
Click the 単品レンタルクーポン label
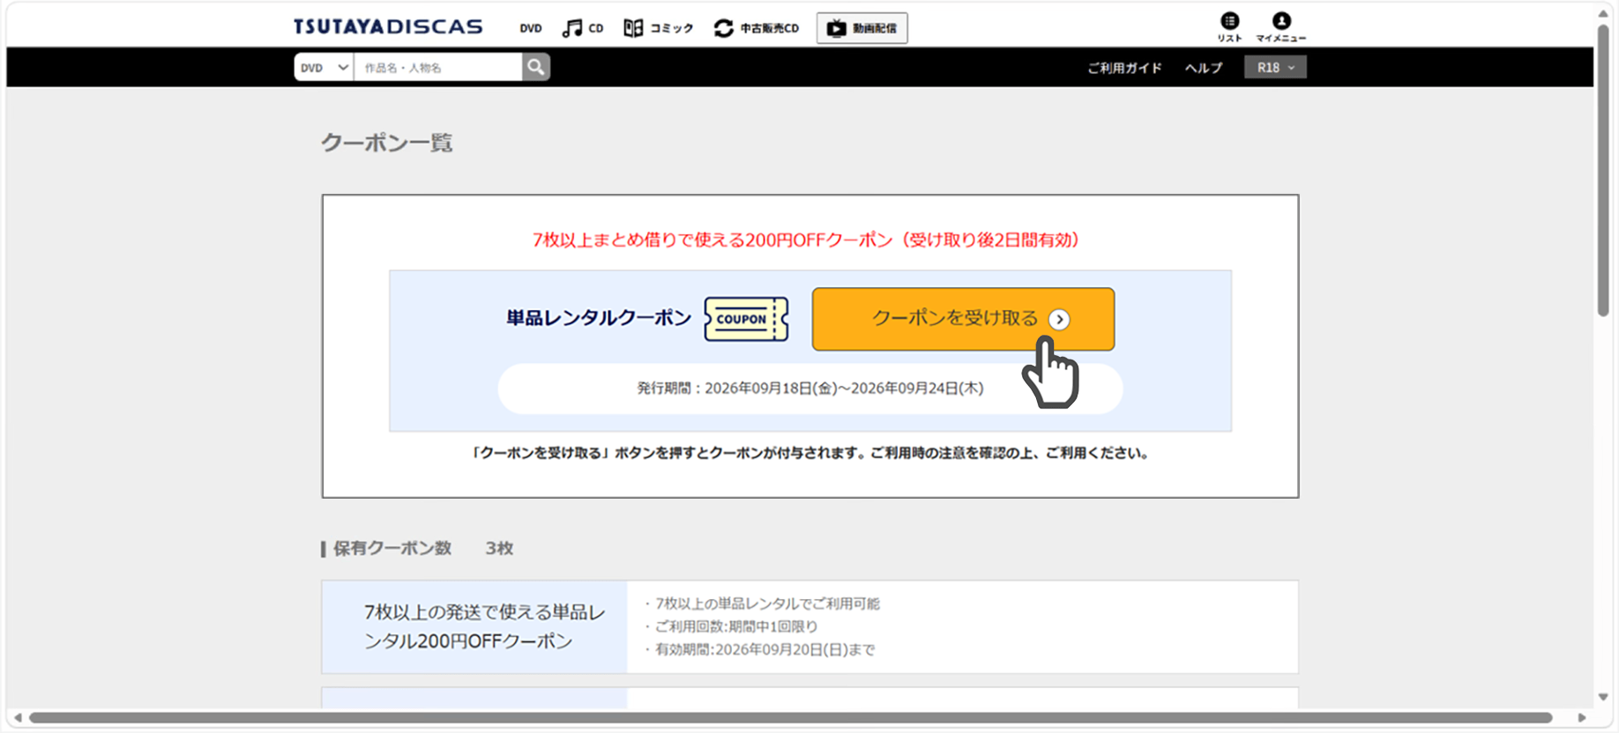tap(599, 318)
